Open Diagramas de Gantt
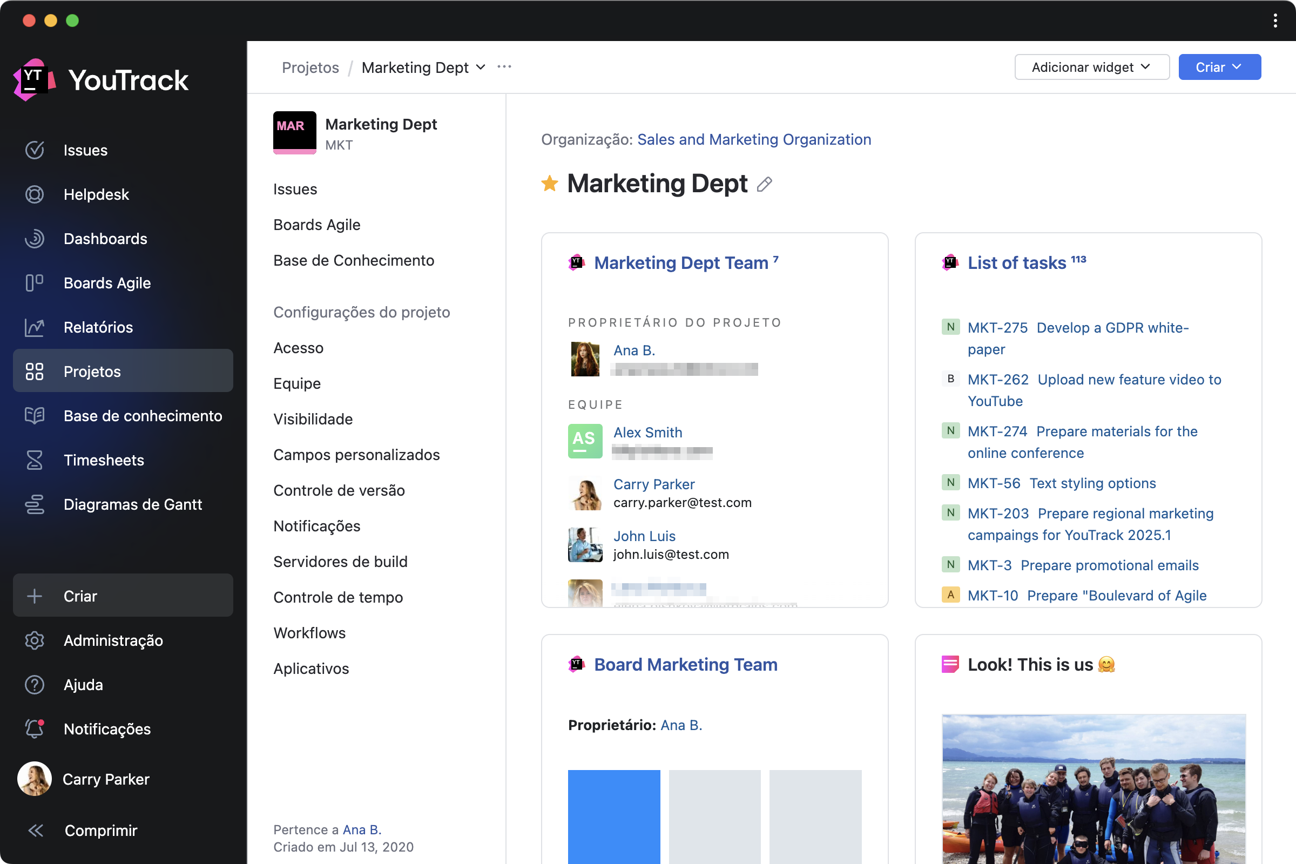 click(123, 504)
